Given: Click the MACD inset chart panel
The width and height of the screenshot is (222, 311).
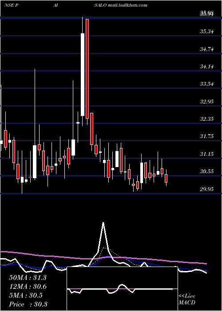Looking at the screenshot, I should 122,289.
